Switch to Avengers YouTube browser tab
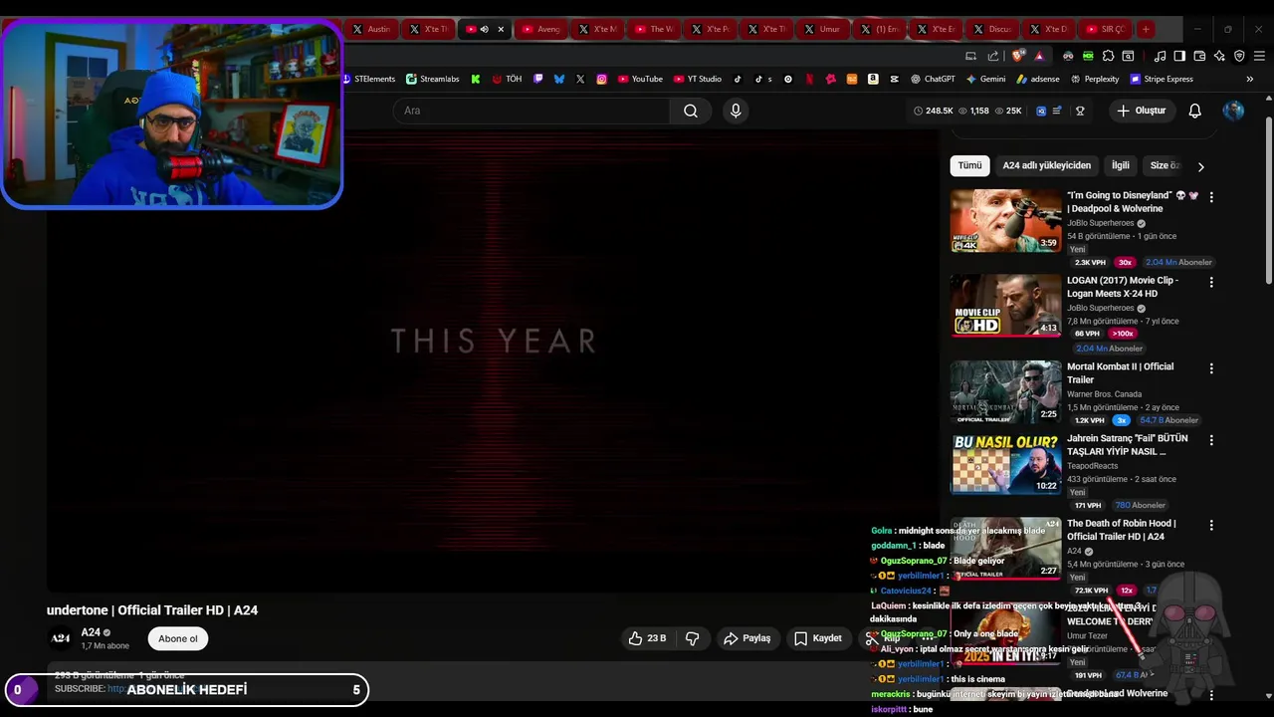This screenshot has height=717, width=1274. pos(541,29)
